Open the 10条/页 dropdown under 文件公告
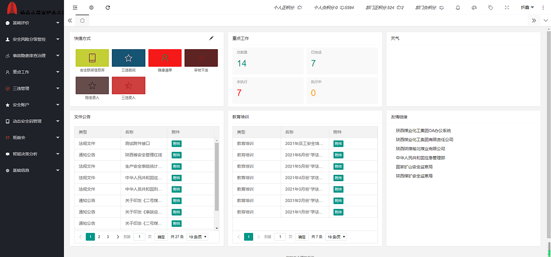Image resolution: width=551 pixels, height=257 pixels. coord(197,237)
